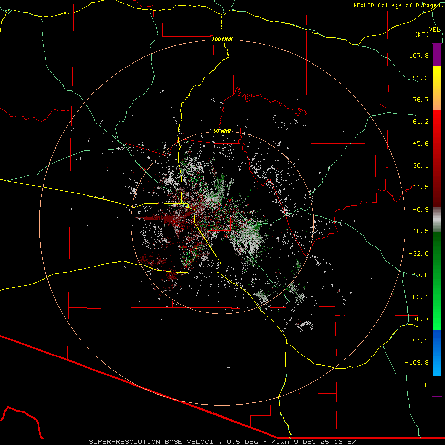The image size is (445, 445).
Task: Click the VEL legend title
Action: (434, 30)
